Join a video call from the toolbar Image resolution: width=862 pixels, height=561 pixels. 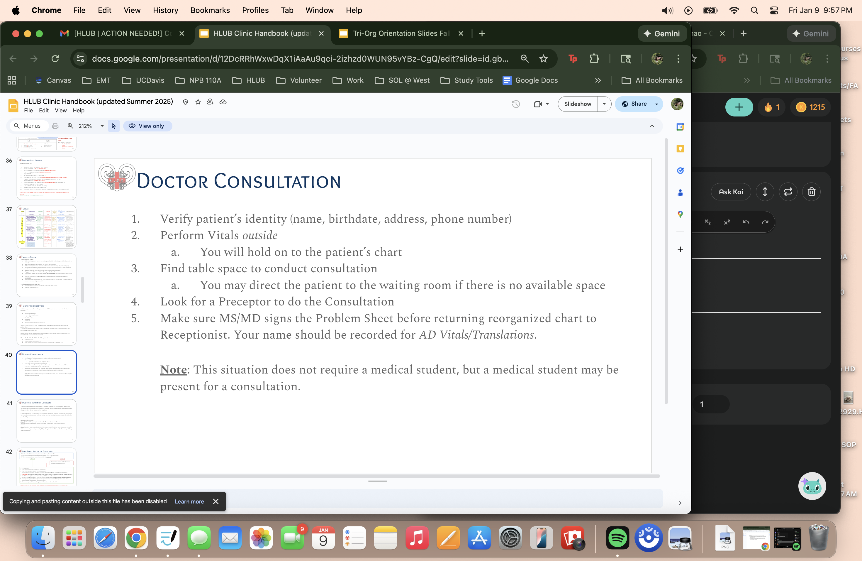pyautogui.click(x=538, y=104)
